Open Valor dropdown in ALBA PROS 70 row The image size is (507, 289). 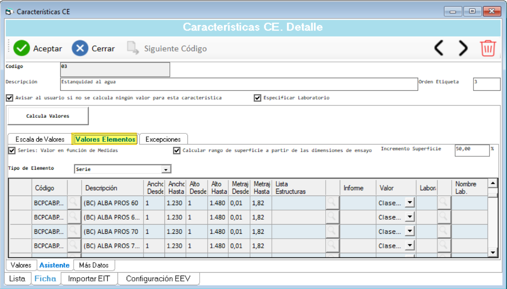pos(410,231)
